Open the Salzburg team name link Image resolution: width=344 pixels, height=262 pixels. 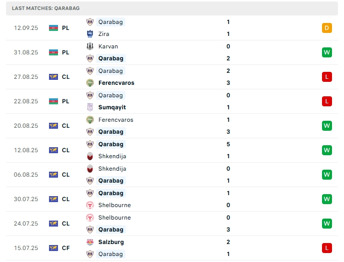pyautogui.click(x=111, y=242)
